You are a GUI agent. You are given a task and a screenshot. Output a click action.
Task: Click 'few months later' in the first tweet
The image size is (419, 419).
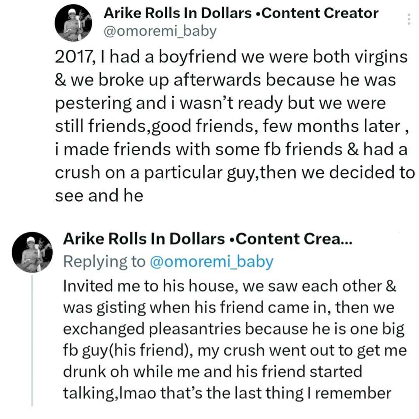coord(332,126)
